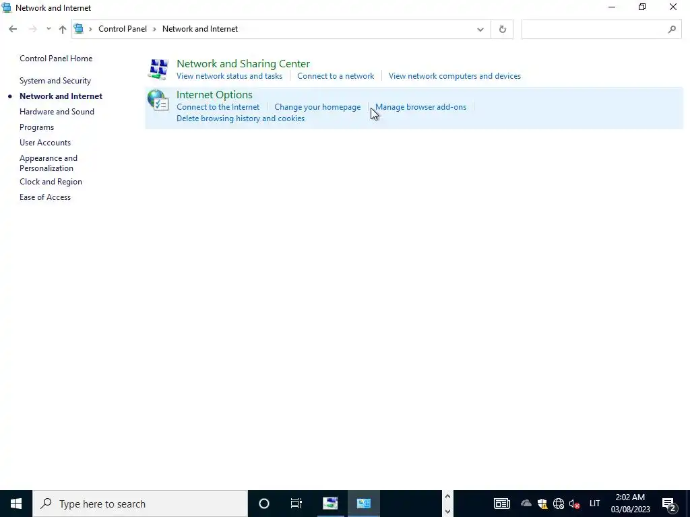Select Network and Internet in sidebar
The image size is (690, 517).
tap(61, 96)
